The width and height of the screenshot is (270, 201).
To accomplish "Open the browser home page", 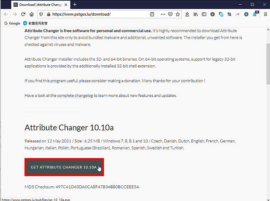I will (32, 14).
